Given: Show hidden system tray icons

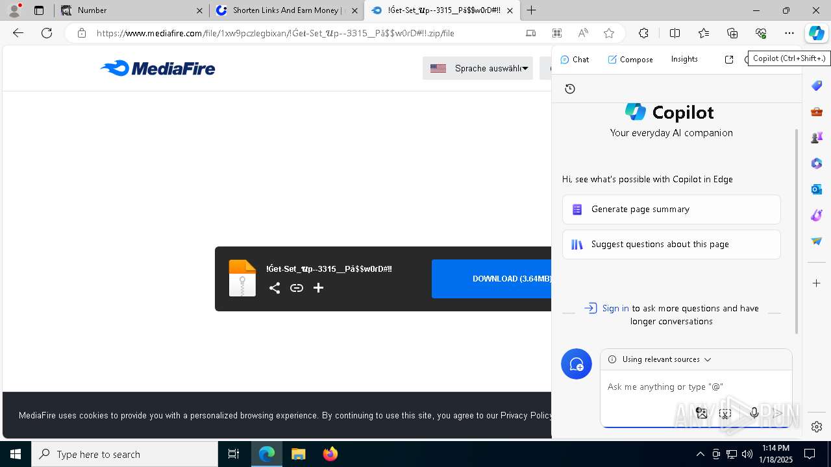Looking at the screenshot, I should click(700, 454).
